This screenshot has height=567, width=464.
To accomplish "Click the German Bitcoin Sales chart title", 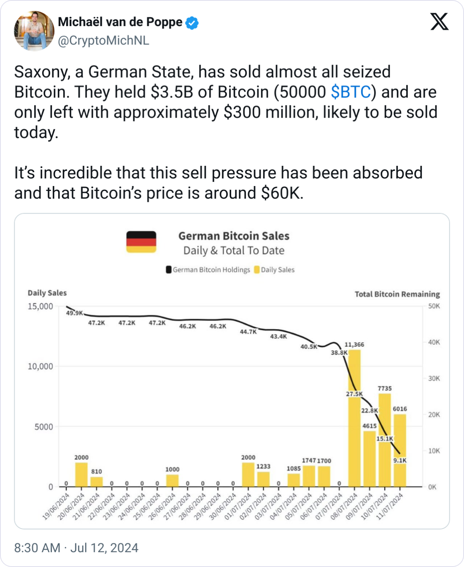I will coord(234,236).
